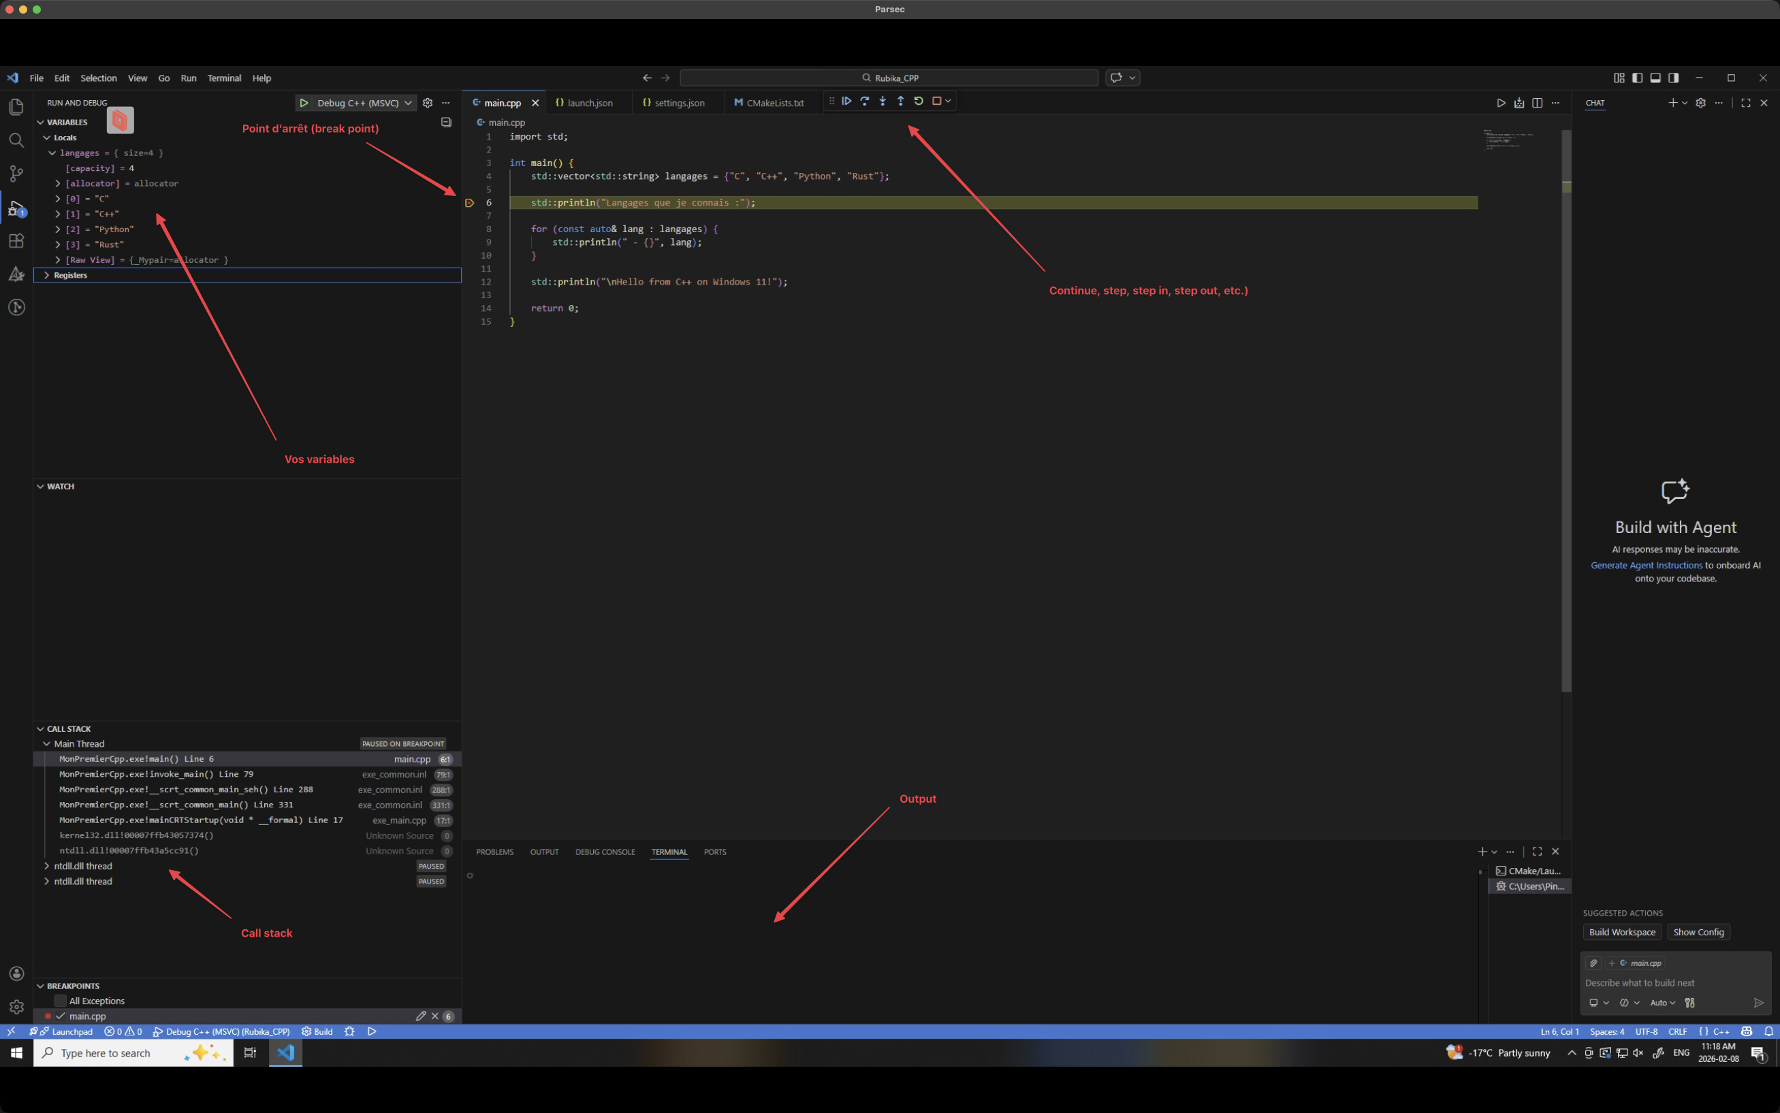
Task: Run file using editor play icon
Action: tap(1501, 103)
